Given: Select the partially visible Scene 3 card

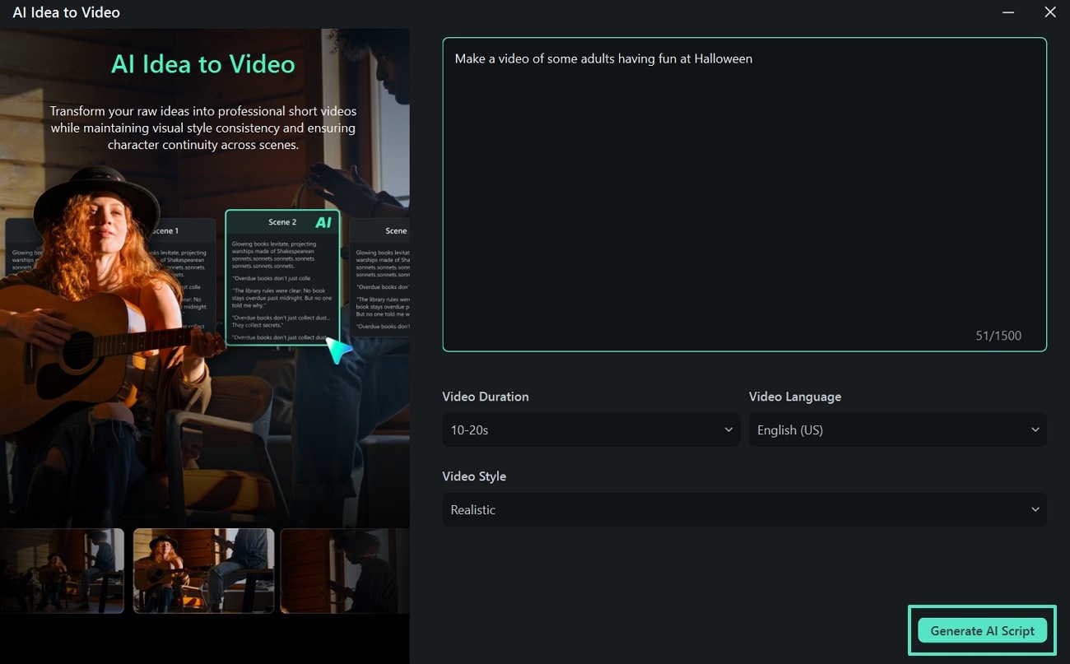Looking at the screenshot, I should (x=383, y=280).
